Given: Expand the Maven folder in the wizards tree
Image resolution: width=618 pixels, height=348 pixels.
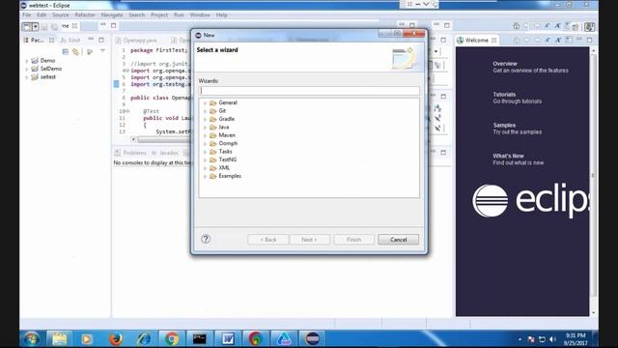Looking at the screenshot, I should click(x=205, y=135).
